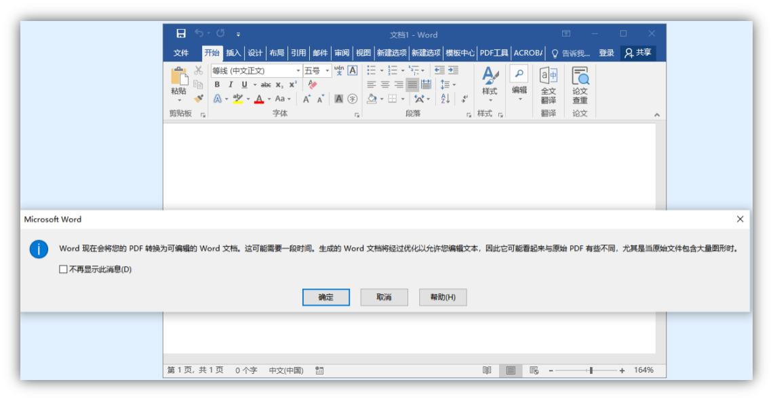
Task: Click the zoom slider handle
Action: (591, 371)
